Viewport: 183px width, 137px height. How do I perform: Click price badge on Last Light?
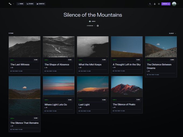(104, 100)
